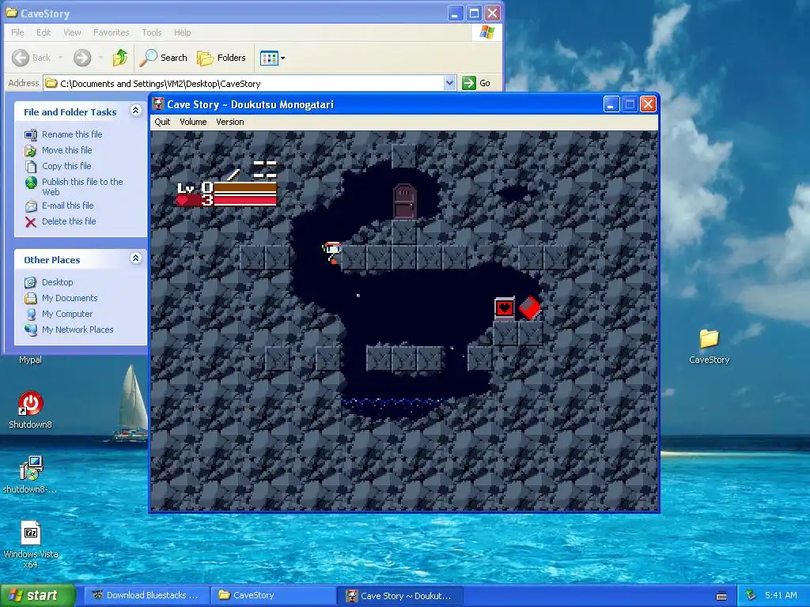Screen dimensions: 810x607
Task: Open the Quit menu in Cave Story
Action: [162, 122]
